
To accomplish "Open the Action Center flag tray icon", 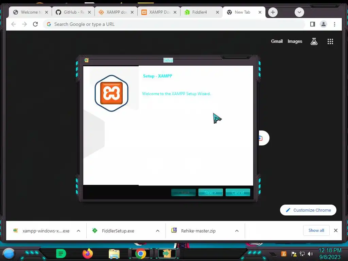I will tap(294, 254).
